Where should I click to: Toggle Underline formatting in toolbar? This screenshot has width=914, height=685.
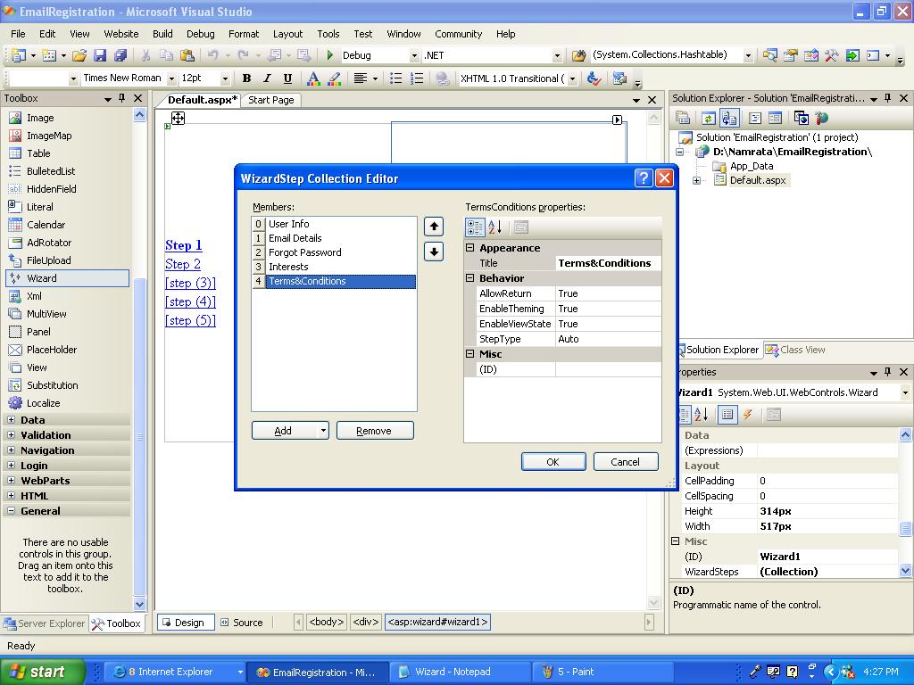point(287,78)
